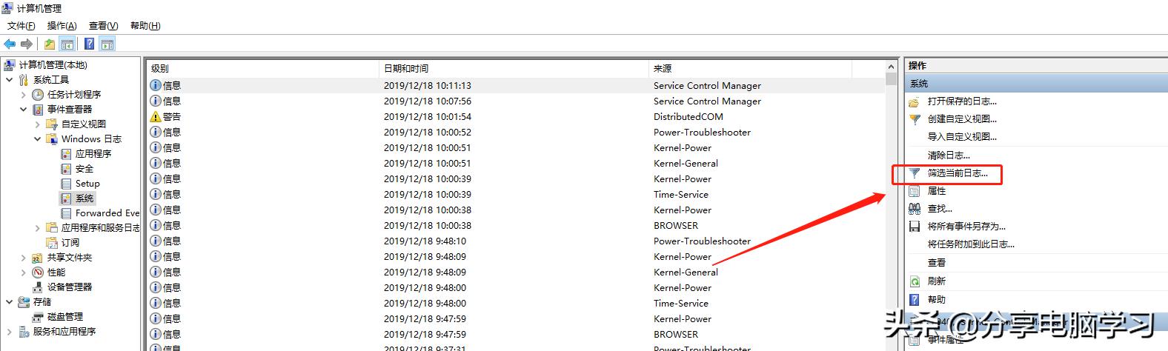The height and width of the screenshot is (351, 1168).
Task: Open the Forwarded Events log
Action: [107, 213]
